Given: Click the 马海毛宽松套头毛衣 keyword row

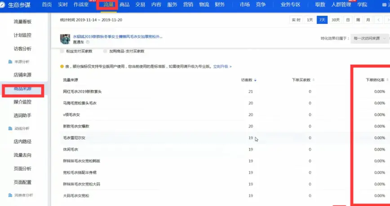Looking at the screenshot, I should pos(80,103).
